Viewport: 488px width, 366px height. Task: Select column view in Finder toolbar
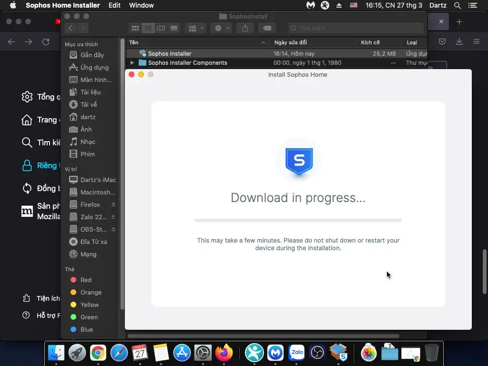(x=161, y=28)
